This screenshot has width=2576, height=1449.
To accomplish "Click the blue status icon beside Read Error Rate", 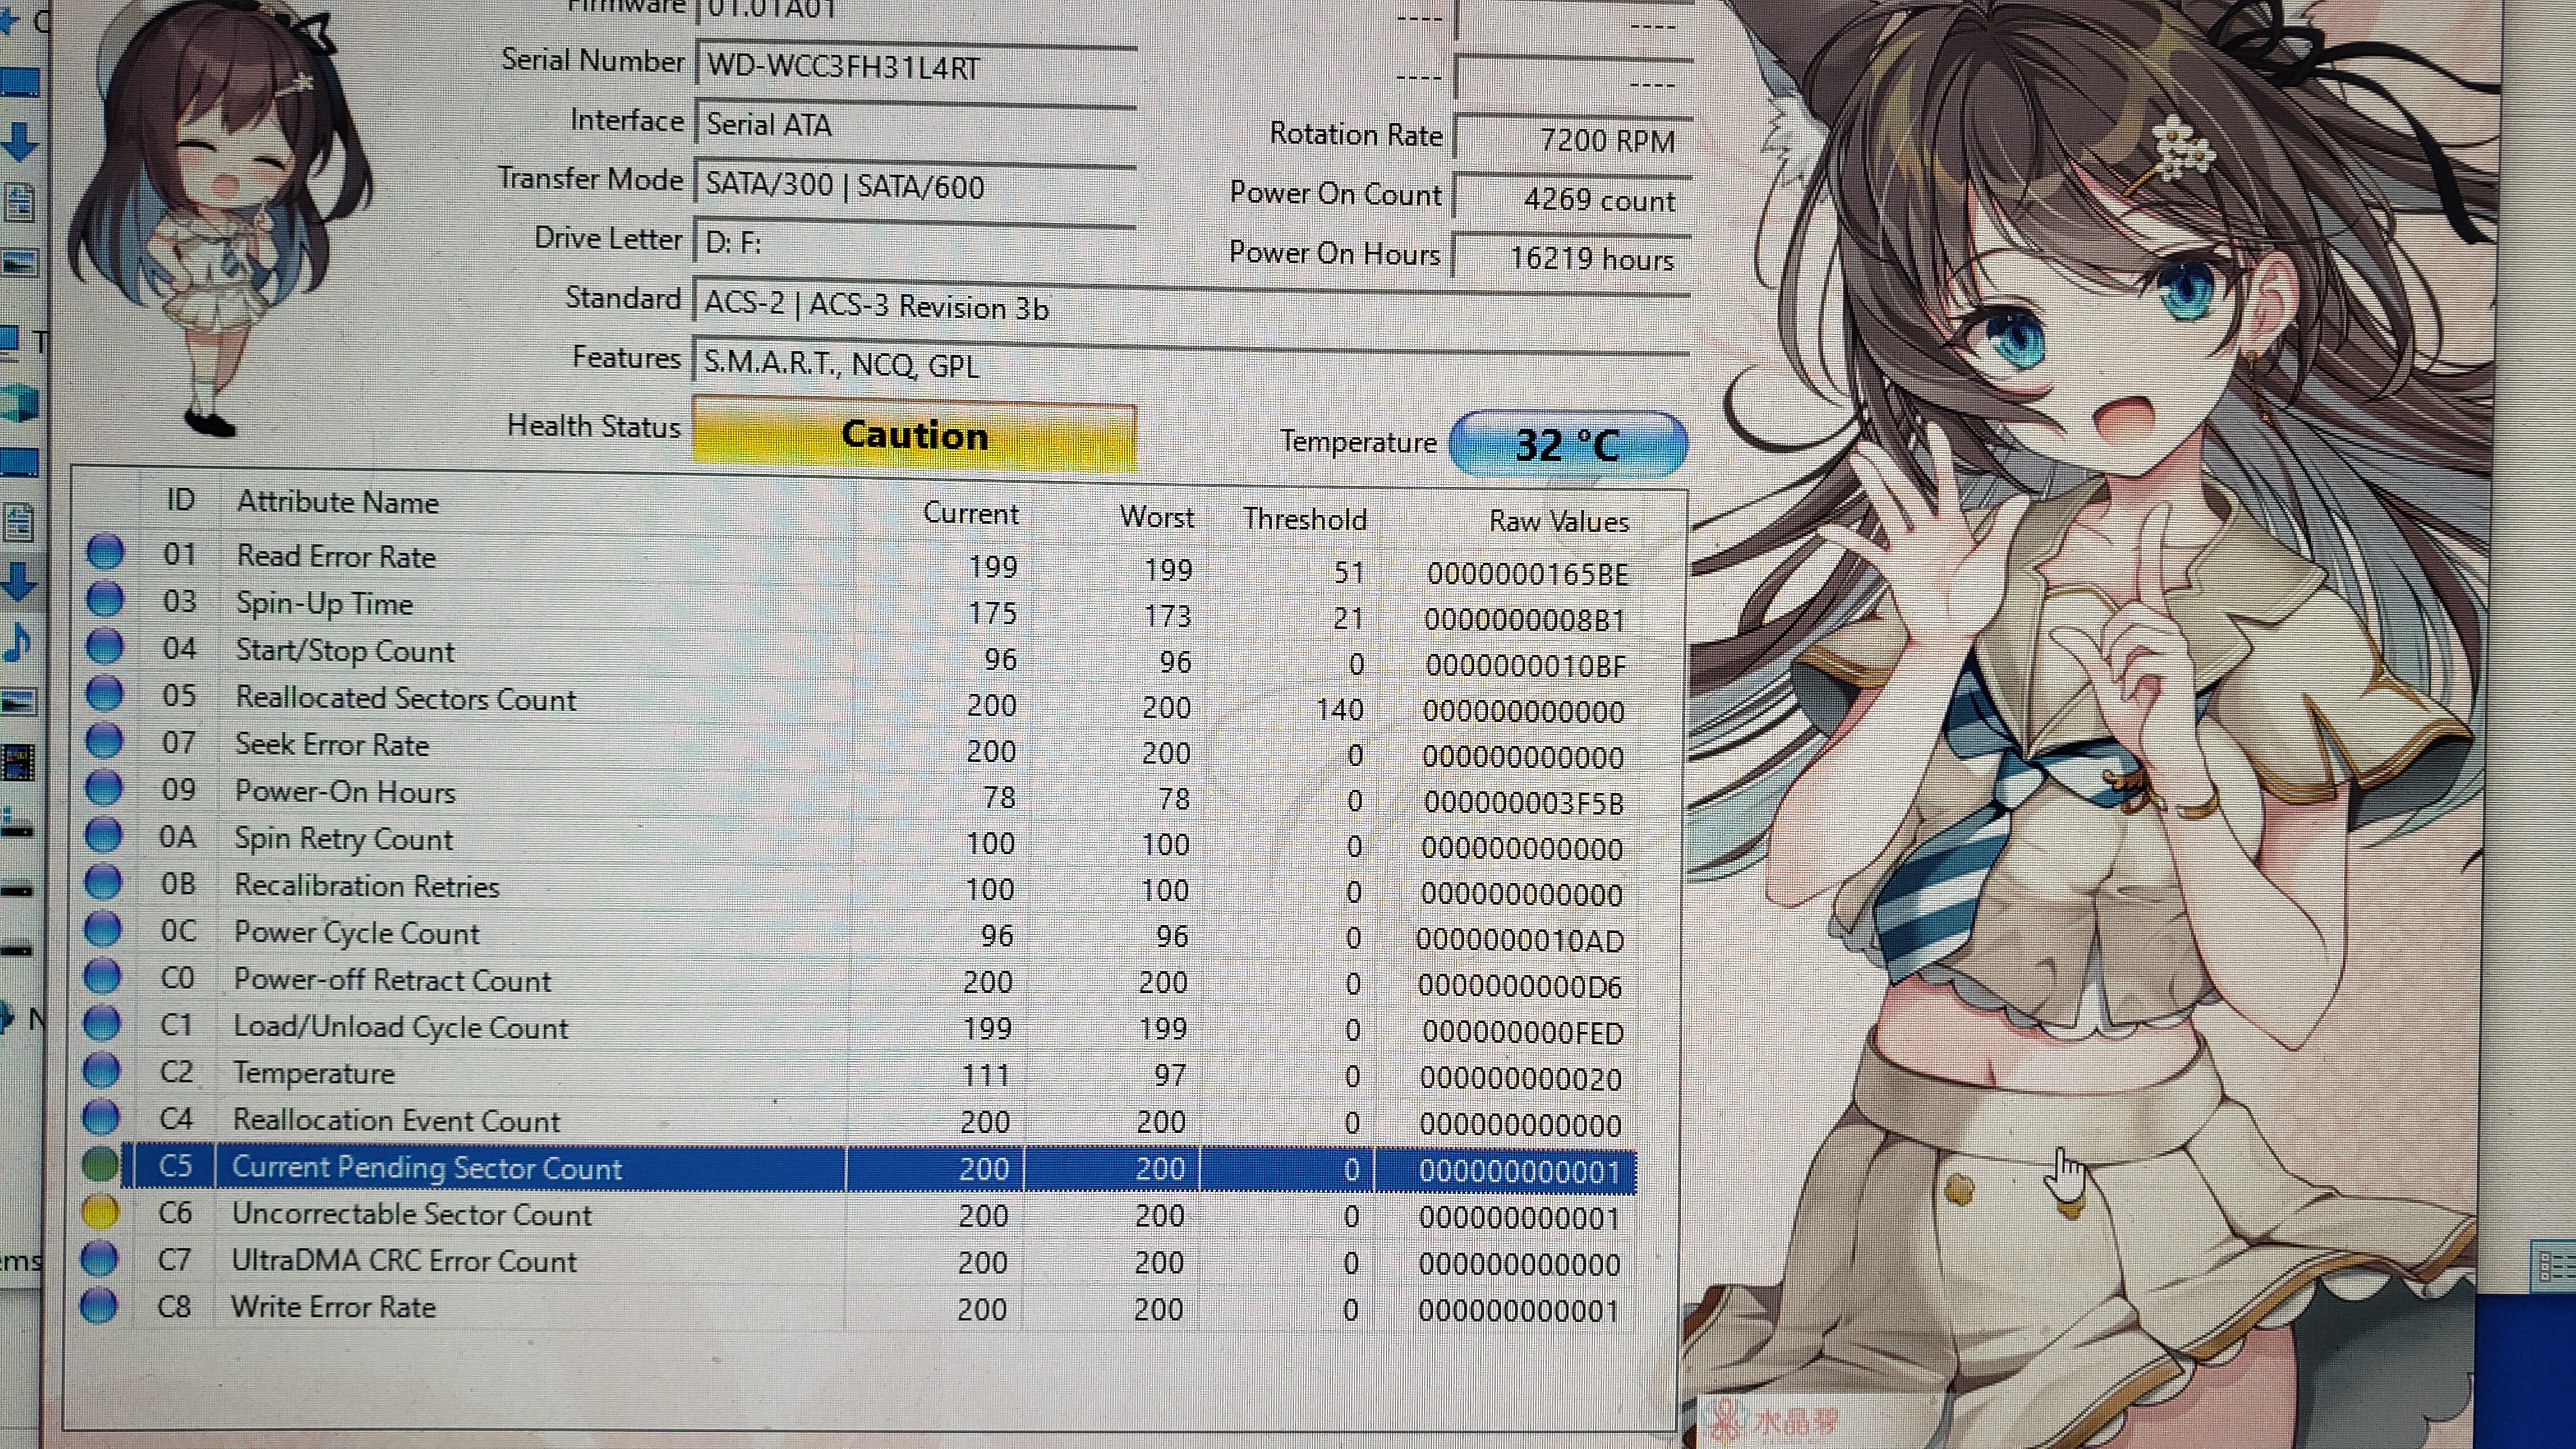I will tap(105, 552).
